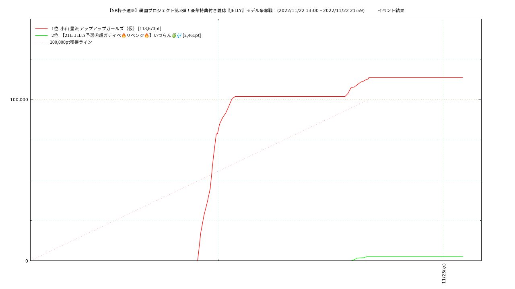
Task: Click the green curve's flat line near the bottom
Action: (414, 256)
